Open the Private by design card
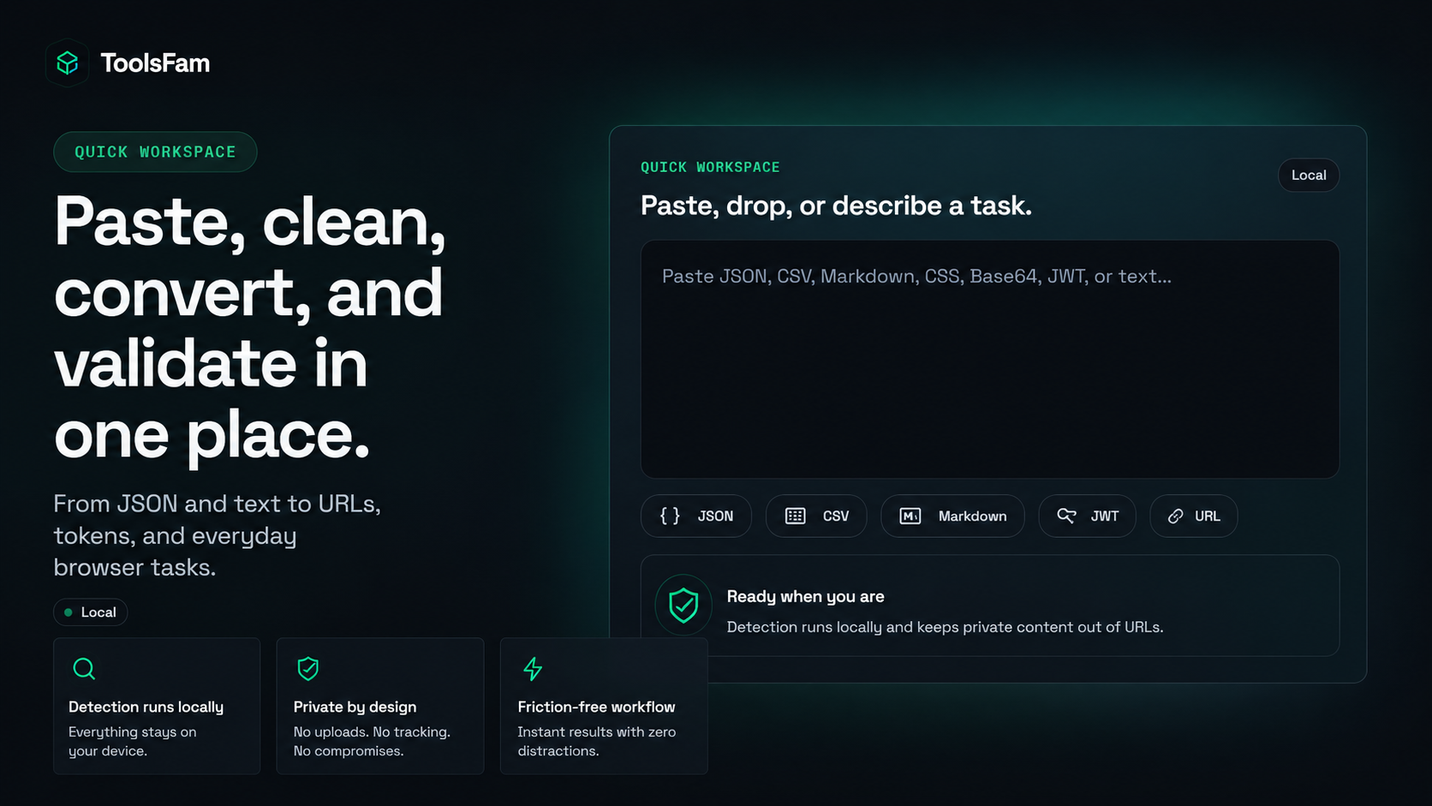1432x806 pixels. pos(380,706)
